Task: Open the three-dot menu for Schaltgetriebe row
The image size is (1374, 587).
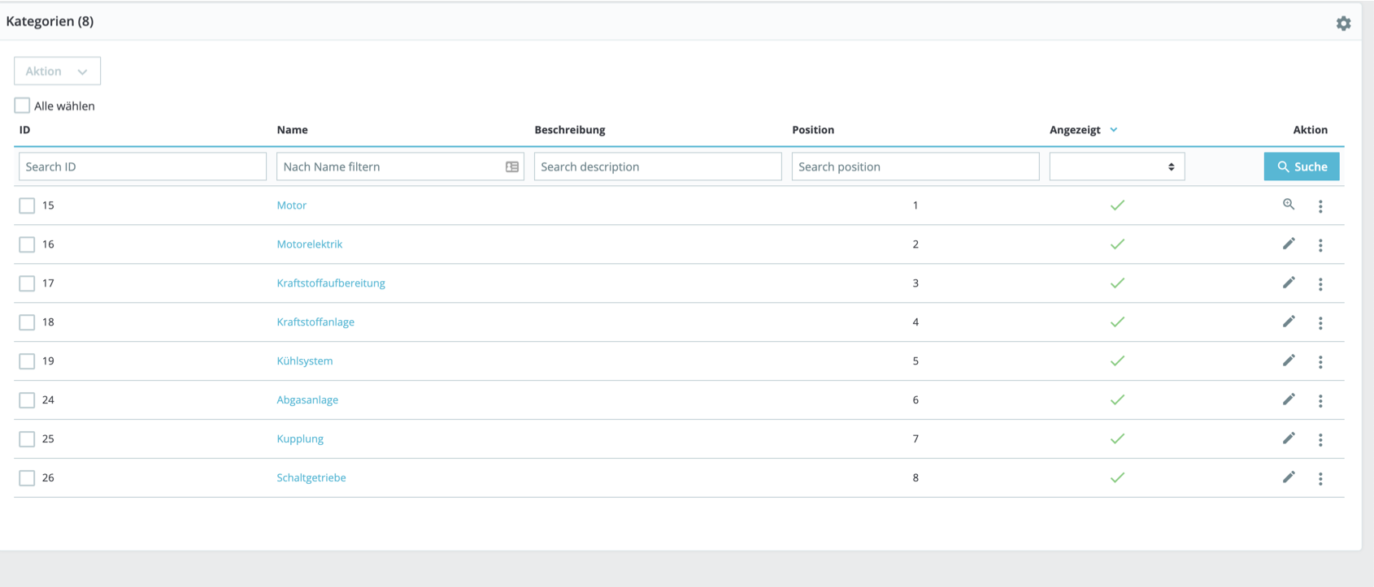Action: pos(1320,478)
